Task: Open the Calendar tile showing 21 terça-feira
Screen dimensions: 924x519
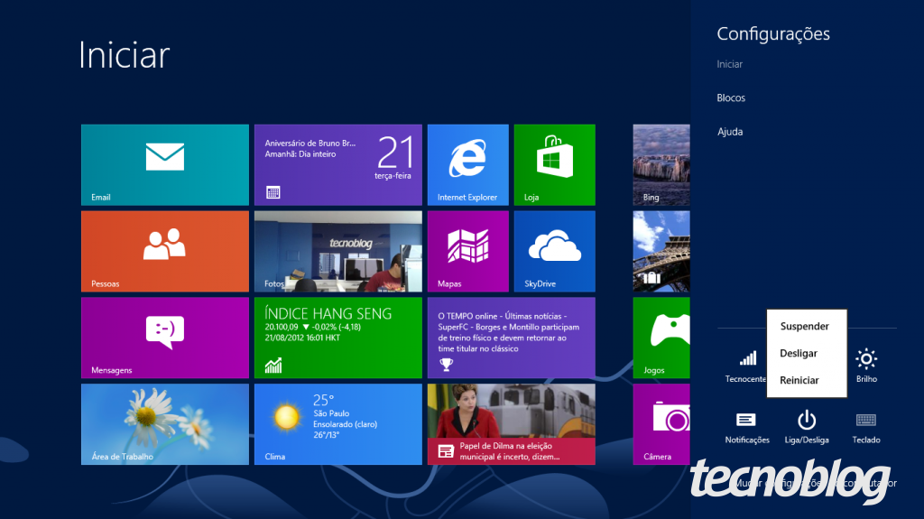Action: (338, 164)
